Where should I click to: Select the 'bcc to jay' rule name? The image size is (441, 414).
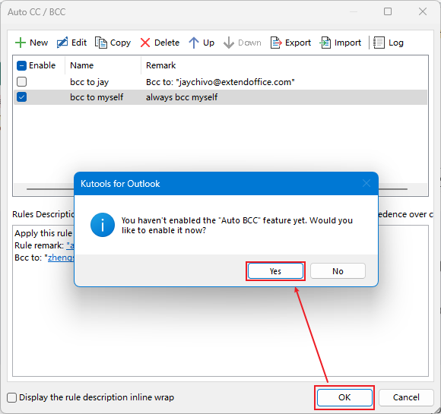[x=89, y=82]
